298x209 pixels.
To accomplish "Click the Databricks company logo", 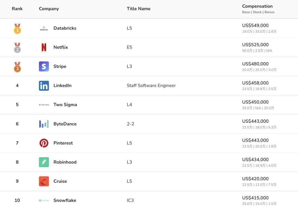I will tap(44, 28).
